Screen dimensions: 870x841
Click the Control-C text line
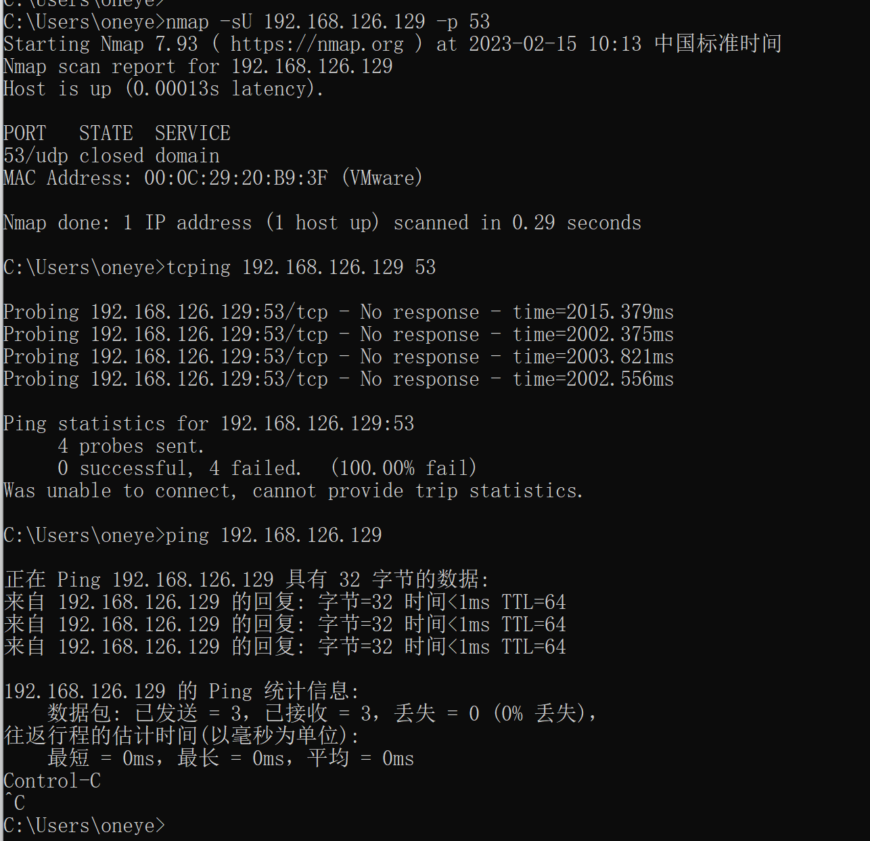52,781
